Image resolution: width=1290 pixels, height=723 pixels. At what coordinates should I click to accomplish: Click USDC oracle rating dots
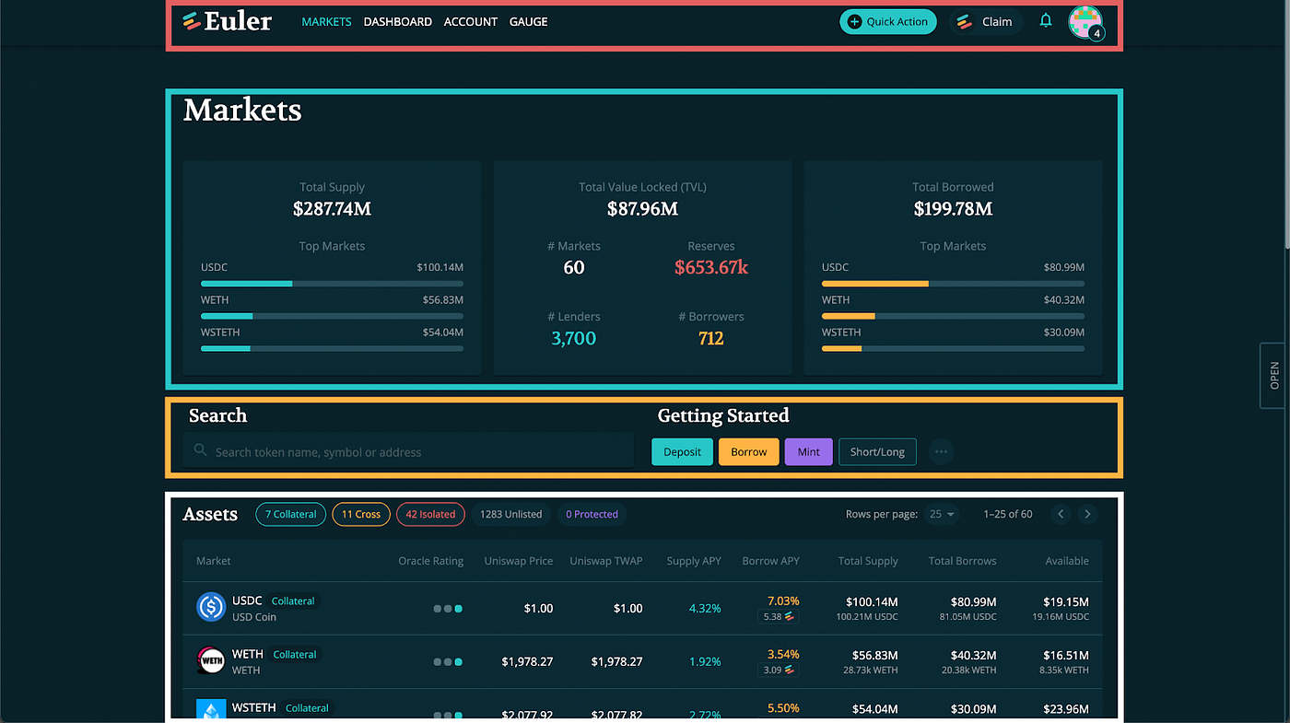[448, 609]
